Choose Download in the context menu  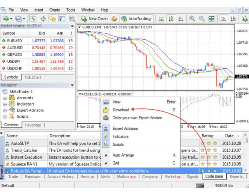pos(141,110)
